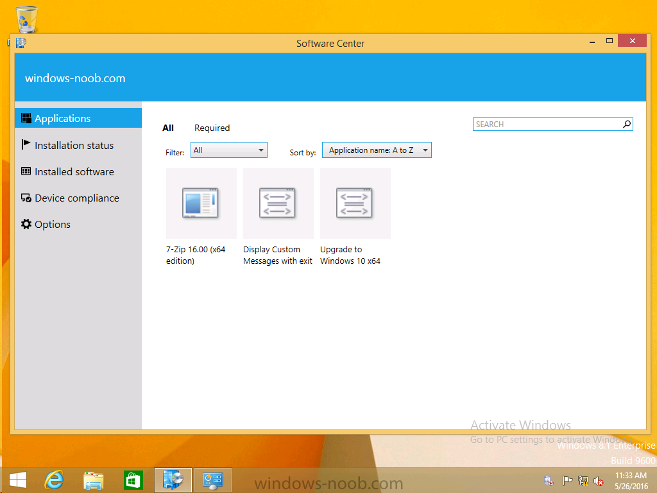
Task: Launch Internet Explorer from taskbar
Action: tap(54, 480)
